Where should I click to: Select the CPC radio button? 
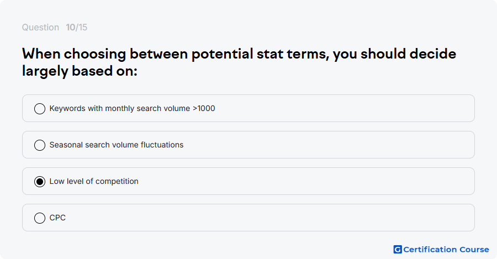[x=40, y=218]
